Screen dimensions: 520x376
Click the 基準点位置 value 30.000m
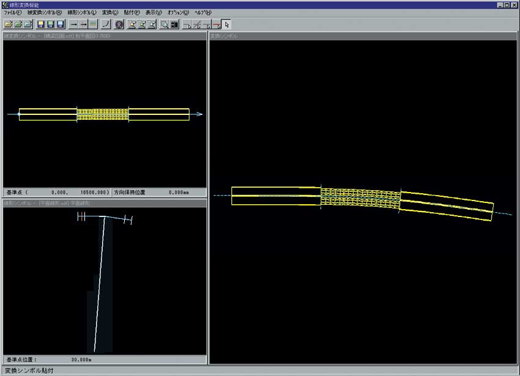(81, 359)
